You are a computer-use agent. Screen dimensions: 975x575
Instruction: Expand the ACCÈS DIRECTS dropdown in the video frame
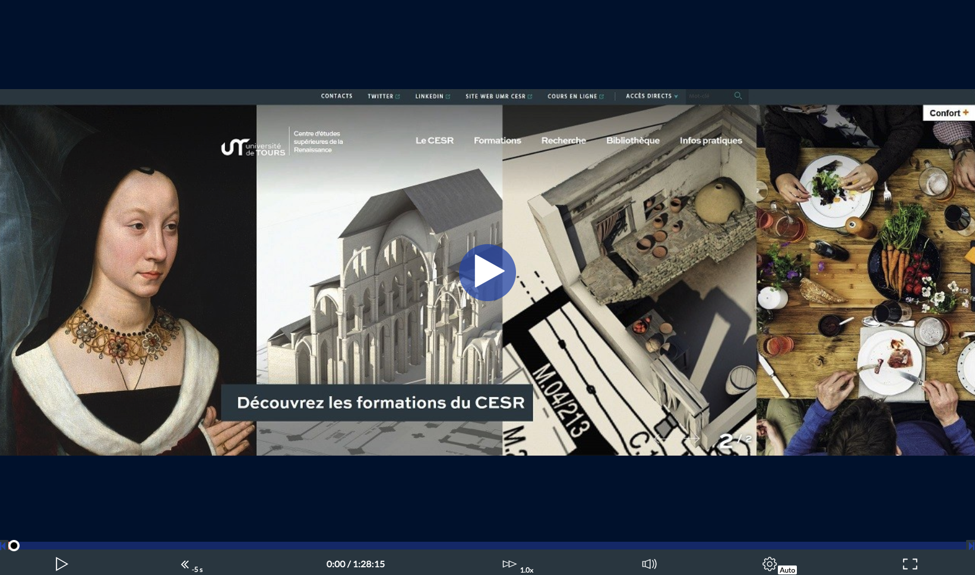pyautogui.click(x=651, y=96)
